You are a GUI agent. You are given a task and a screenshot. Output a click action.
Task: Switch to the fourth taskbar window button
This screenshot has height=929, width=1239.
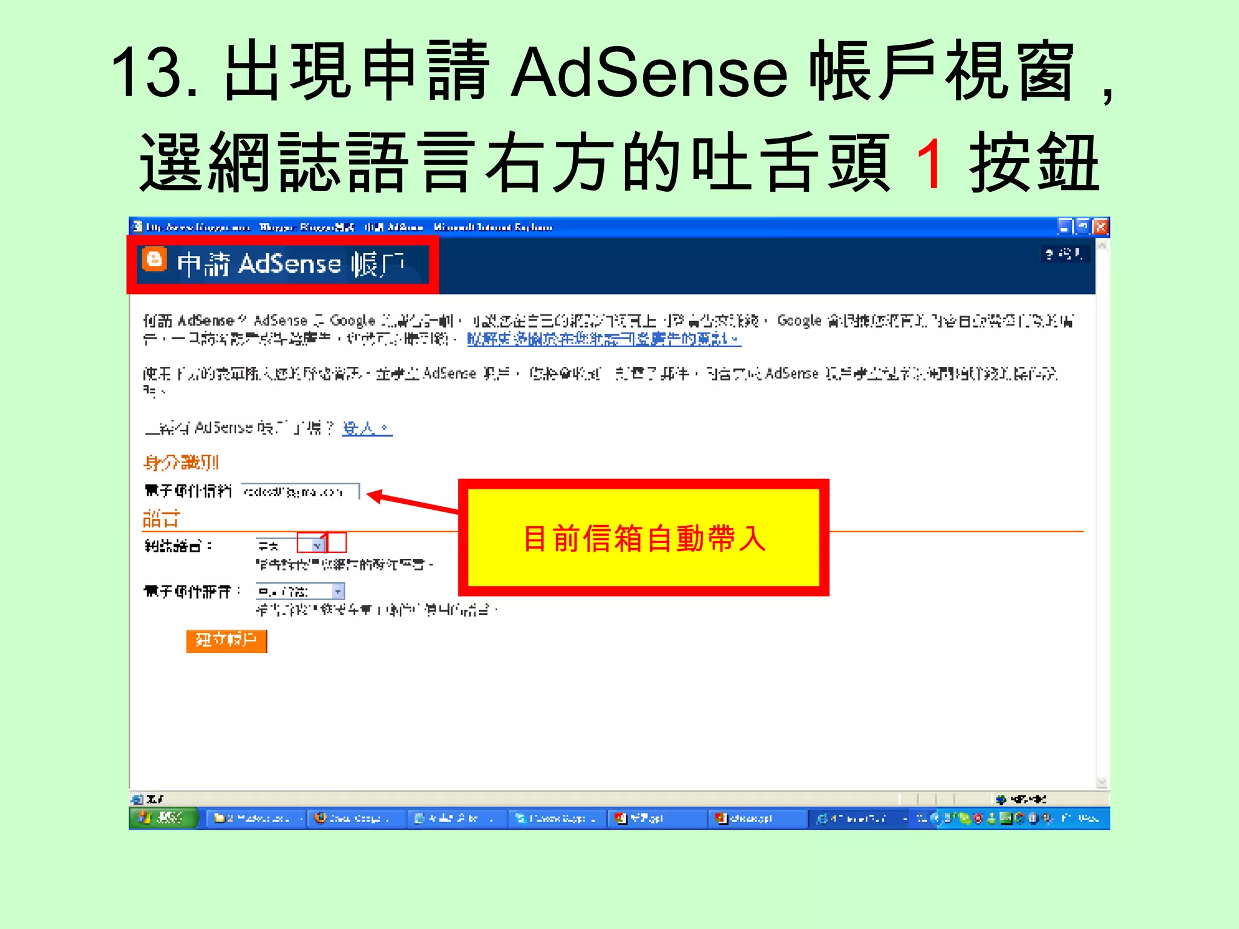pos(557,818)
